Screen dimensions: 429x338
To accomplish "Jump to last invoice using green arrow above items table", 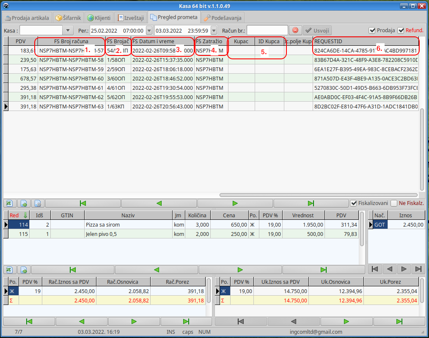I will 311,203.
